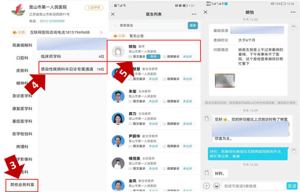Click the 图文复诊 icon in 姚怡's row
The width and height of the screenshot is (300, 192).
(130, 57)
